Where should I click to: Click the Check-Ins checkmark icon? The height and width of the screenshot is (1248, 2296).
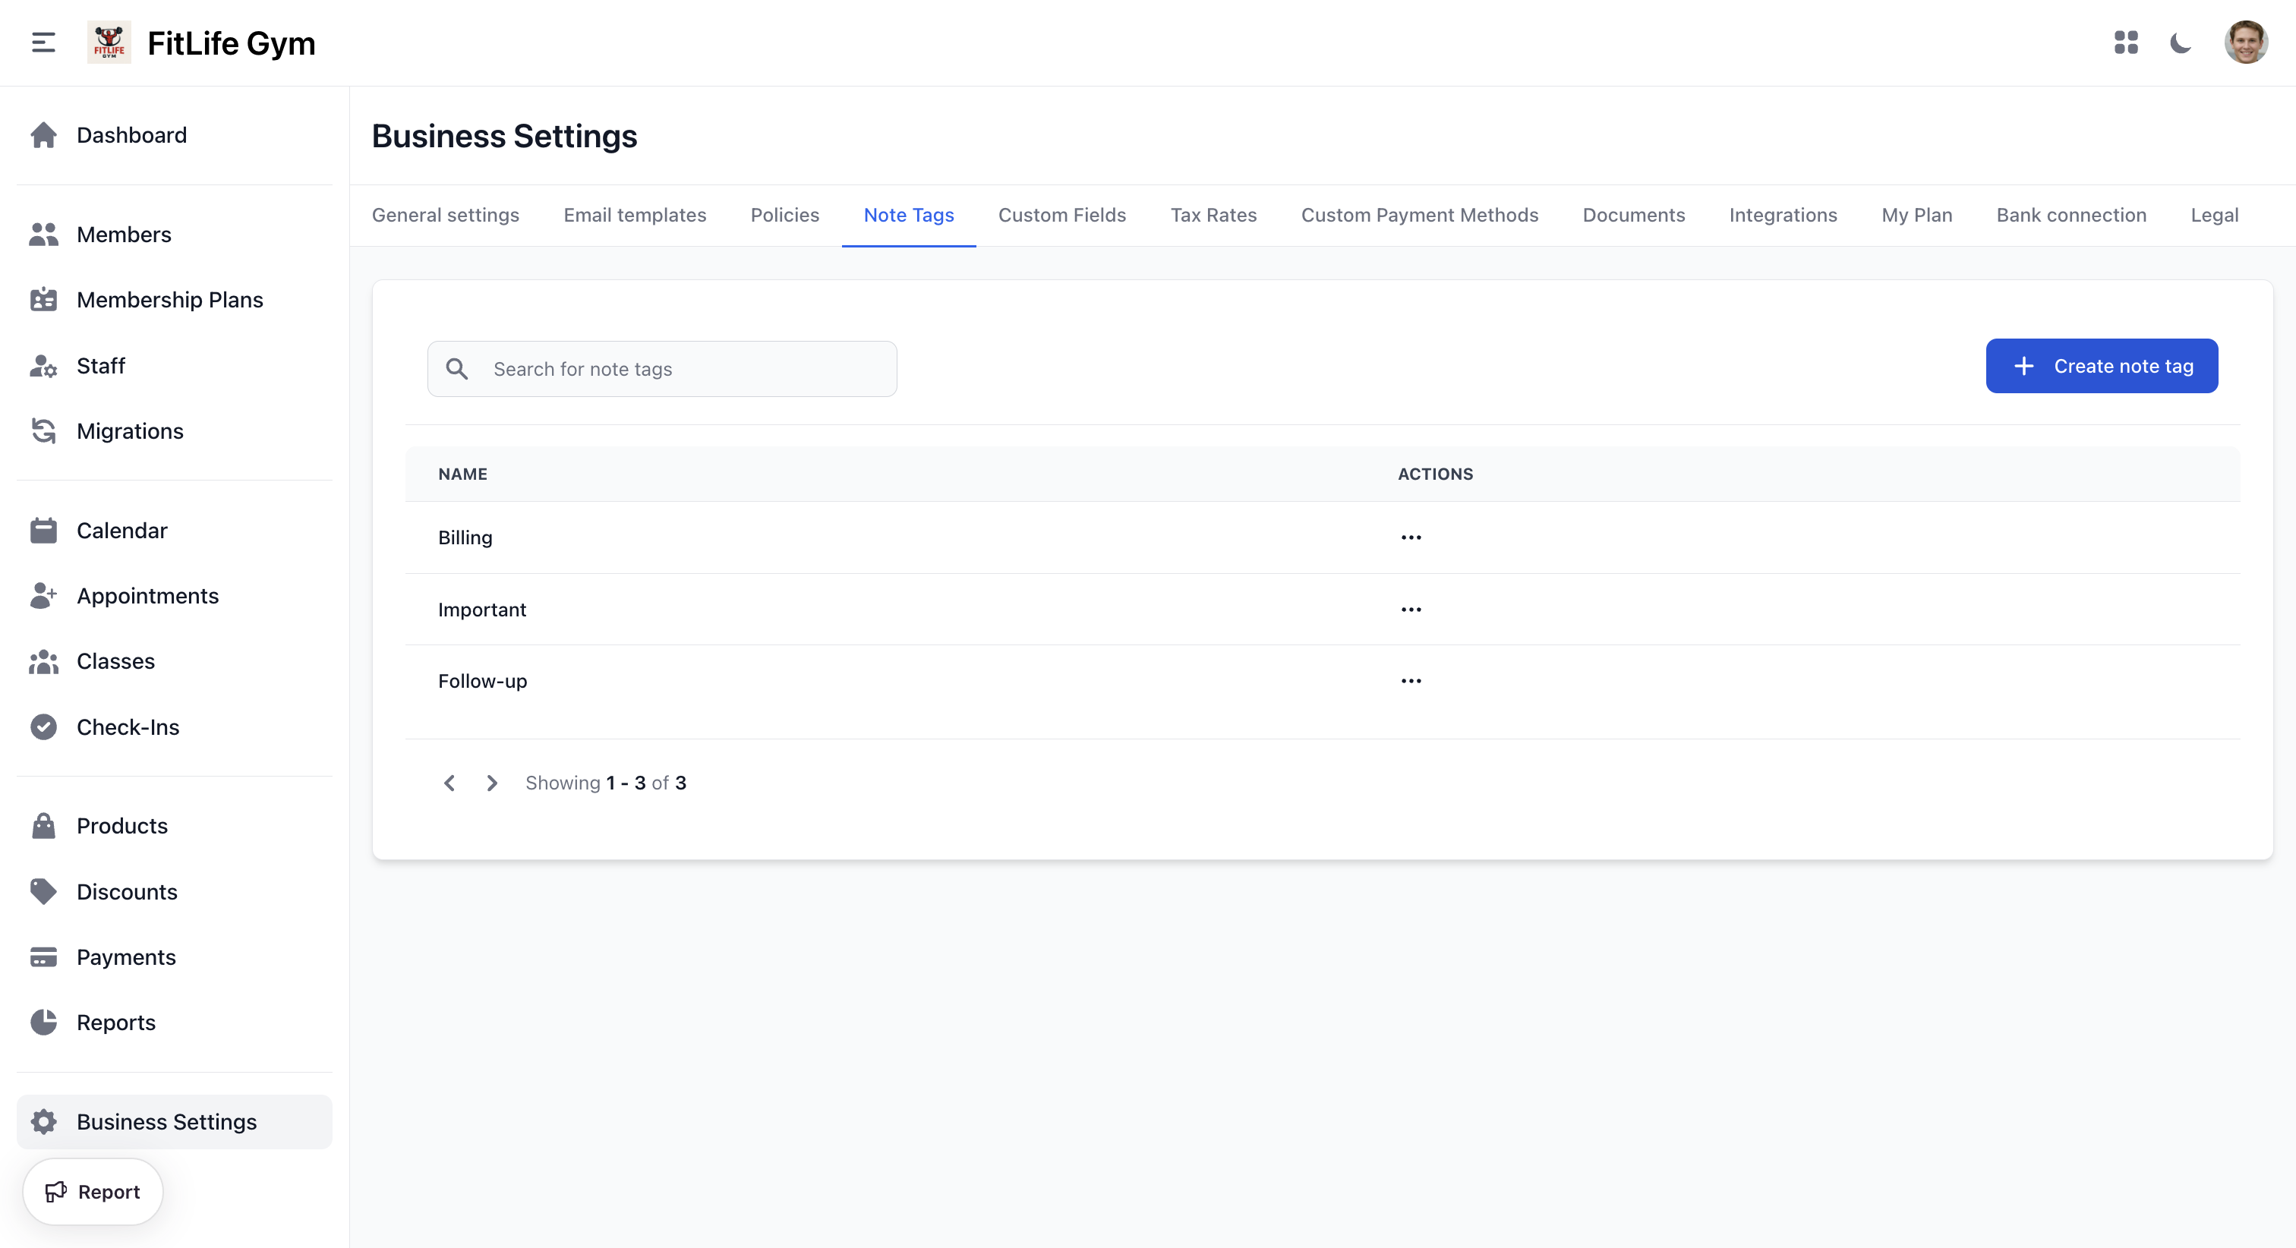[43, 726]
